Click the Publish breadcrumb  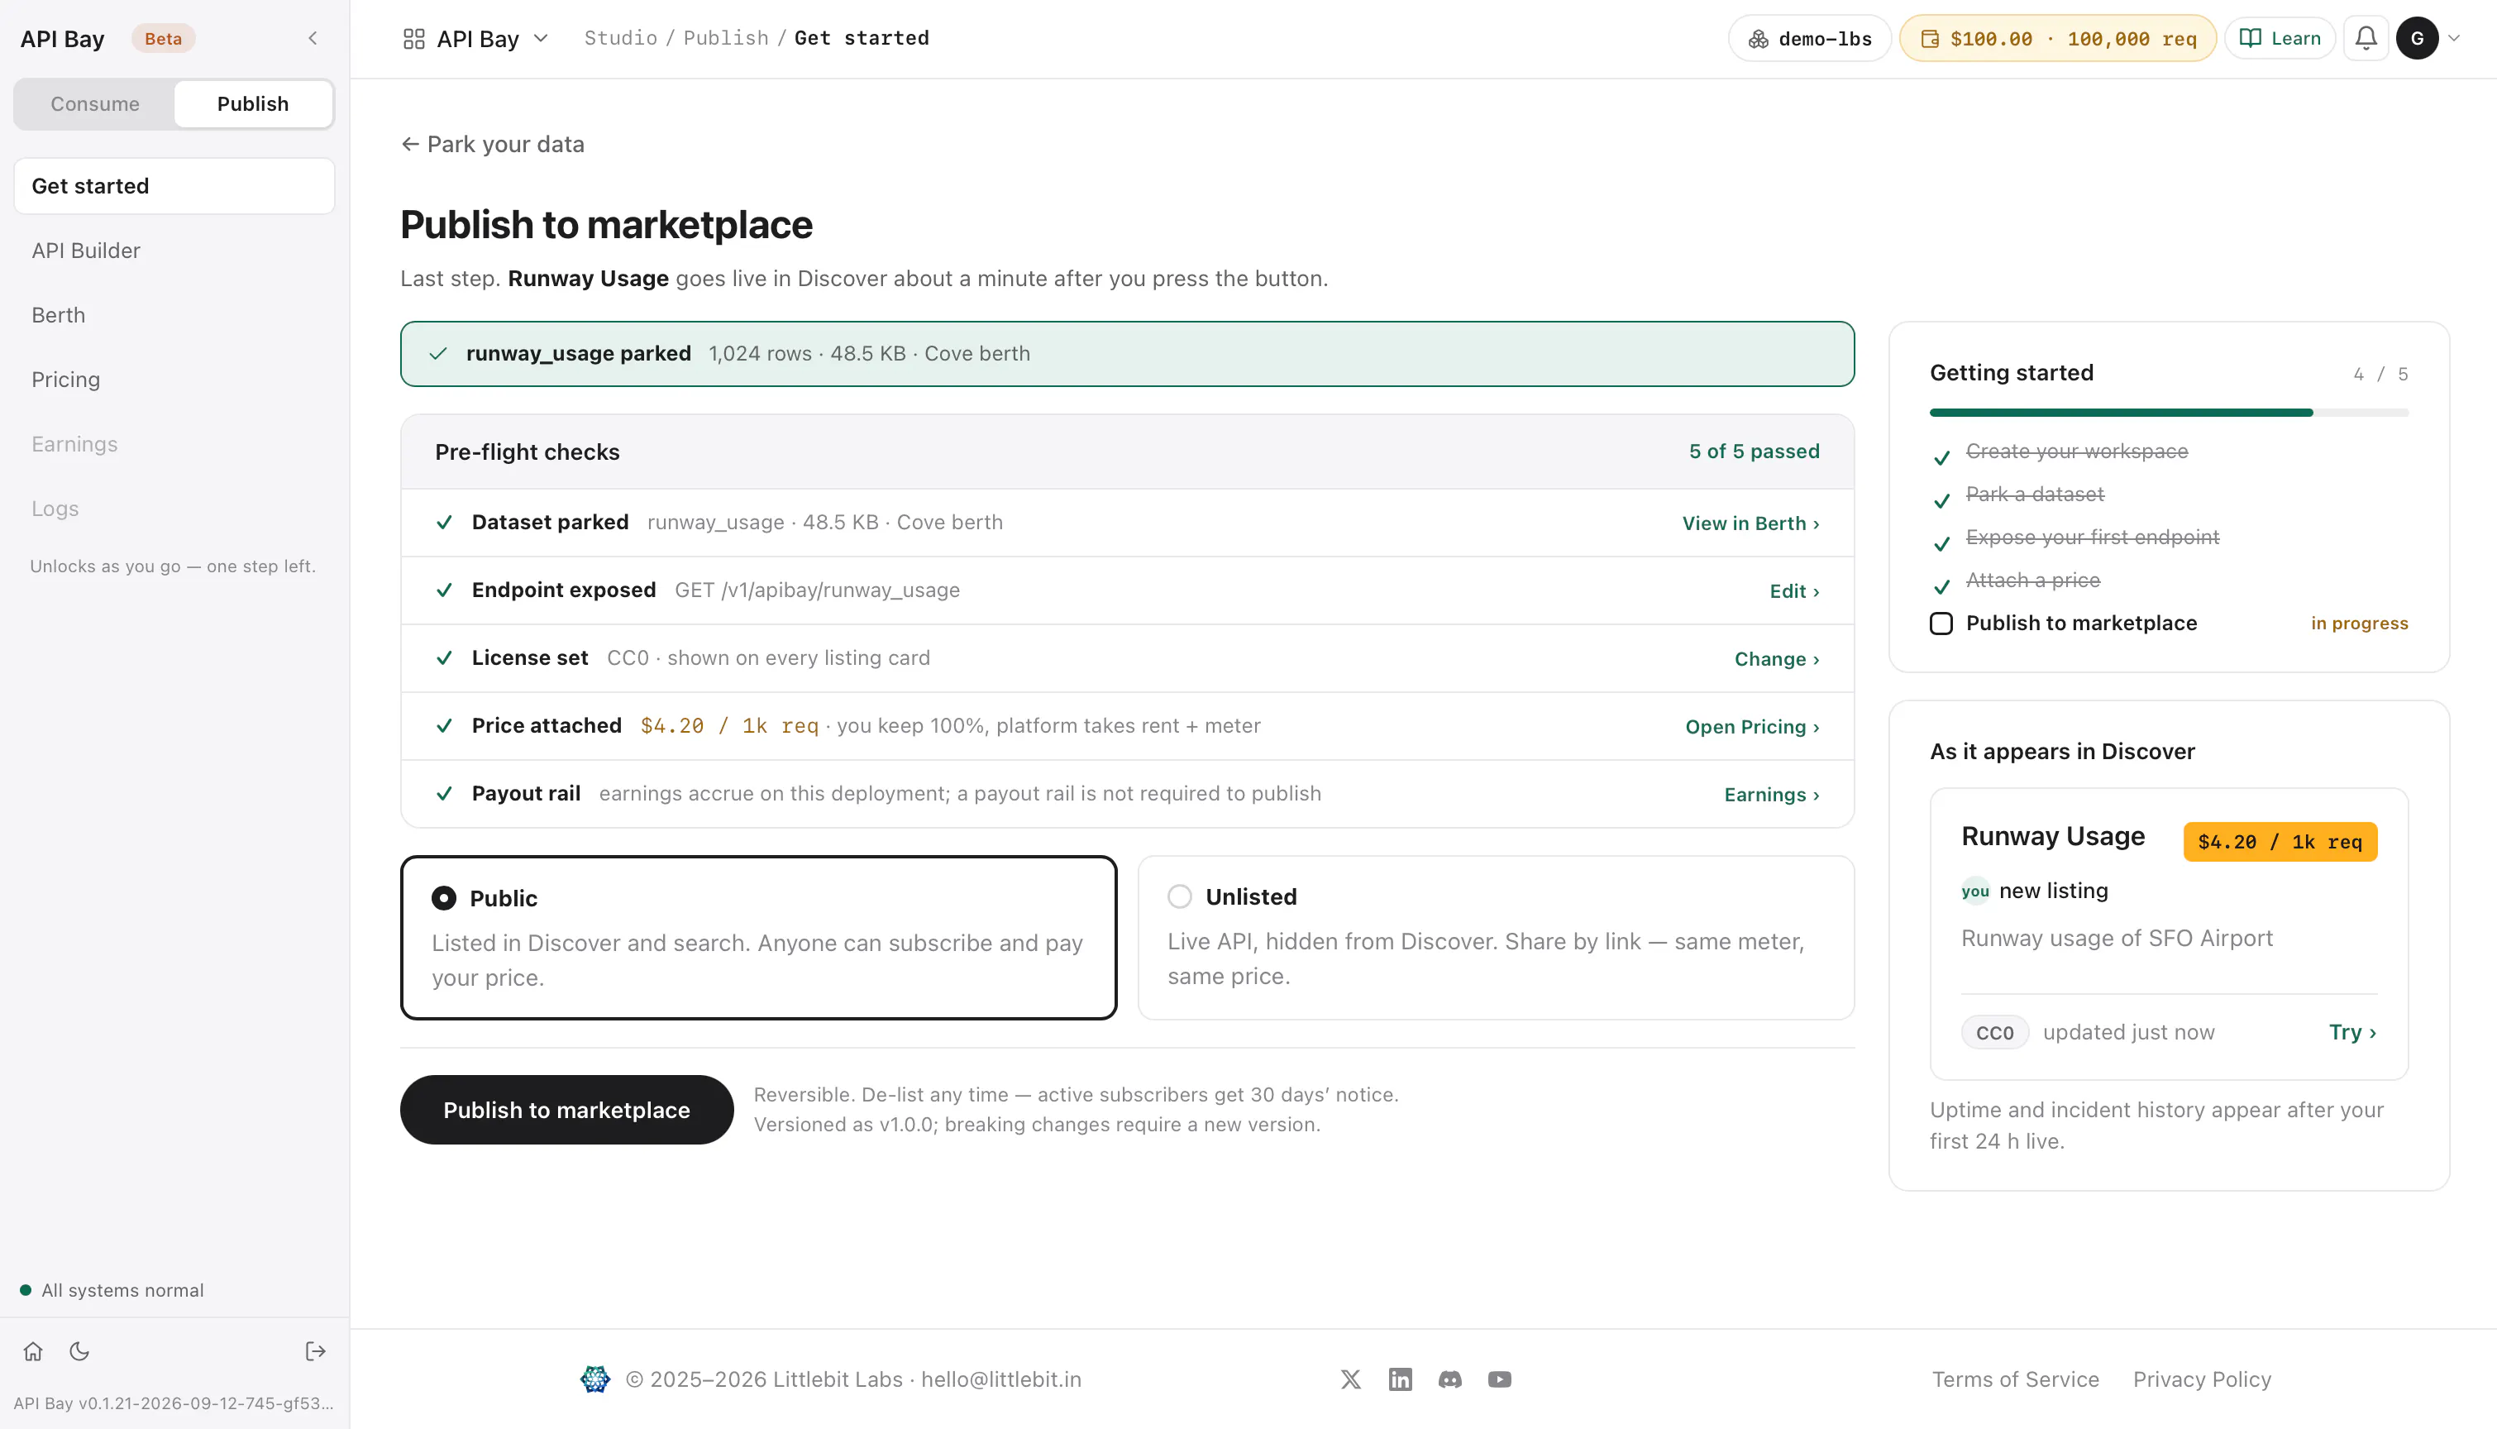726,38
